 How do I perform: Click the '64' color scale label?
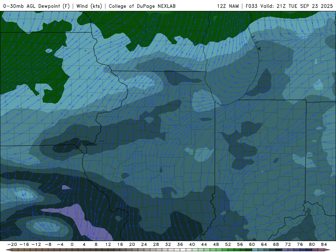(264, 244)
